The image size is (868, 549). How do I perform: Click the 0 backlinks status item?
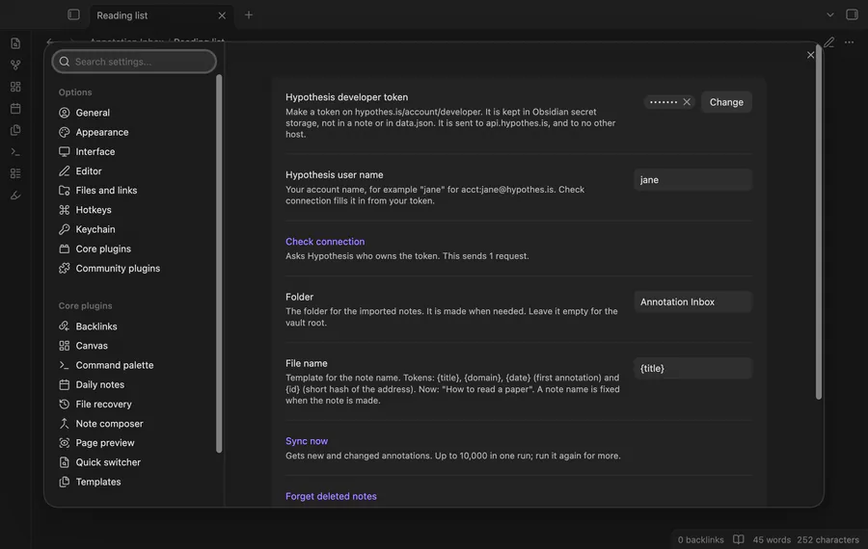pyautogui.click(x=700, y=539)
